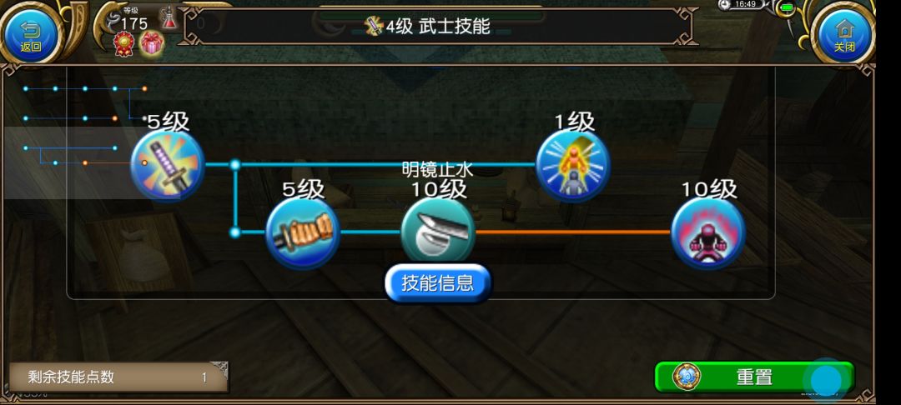The width and height of the screenshot is (901, 405).
Task: Tap the orange figure dash skill icon
Action: point(573,165)
